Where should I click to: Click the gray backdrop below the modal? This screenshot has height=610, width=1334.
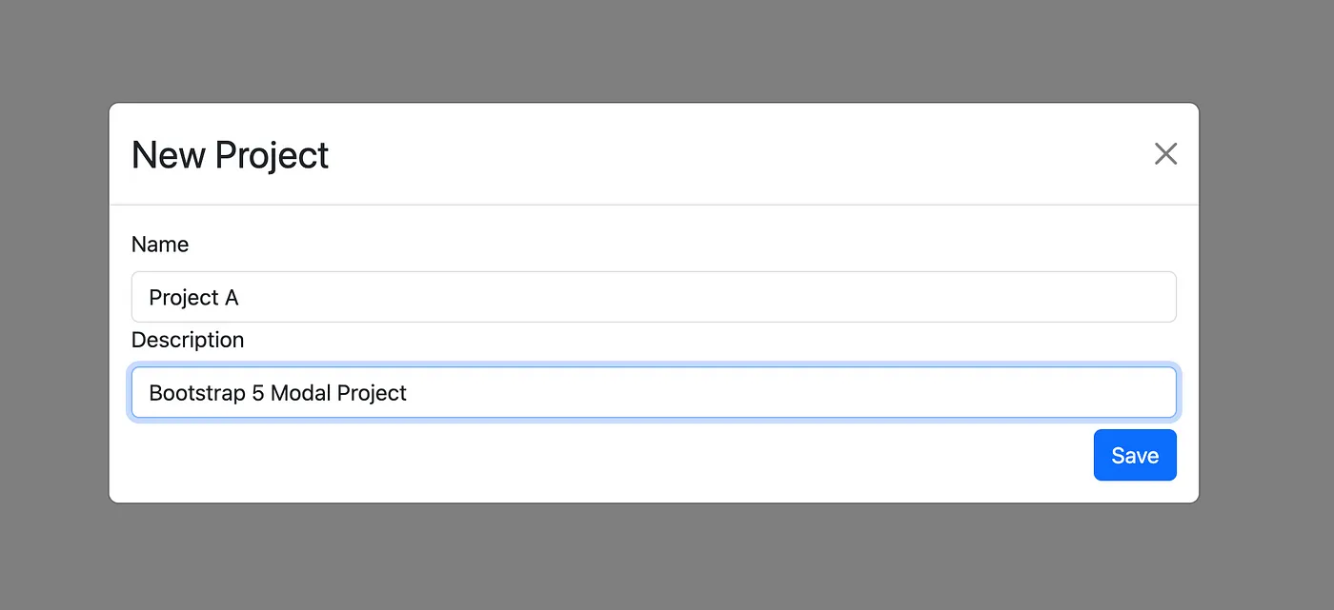654,557
